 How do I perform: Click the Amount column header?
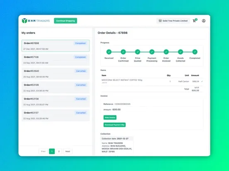195,75
